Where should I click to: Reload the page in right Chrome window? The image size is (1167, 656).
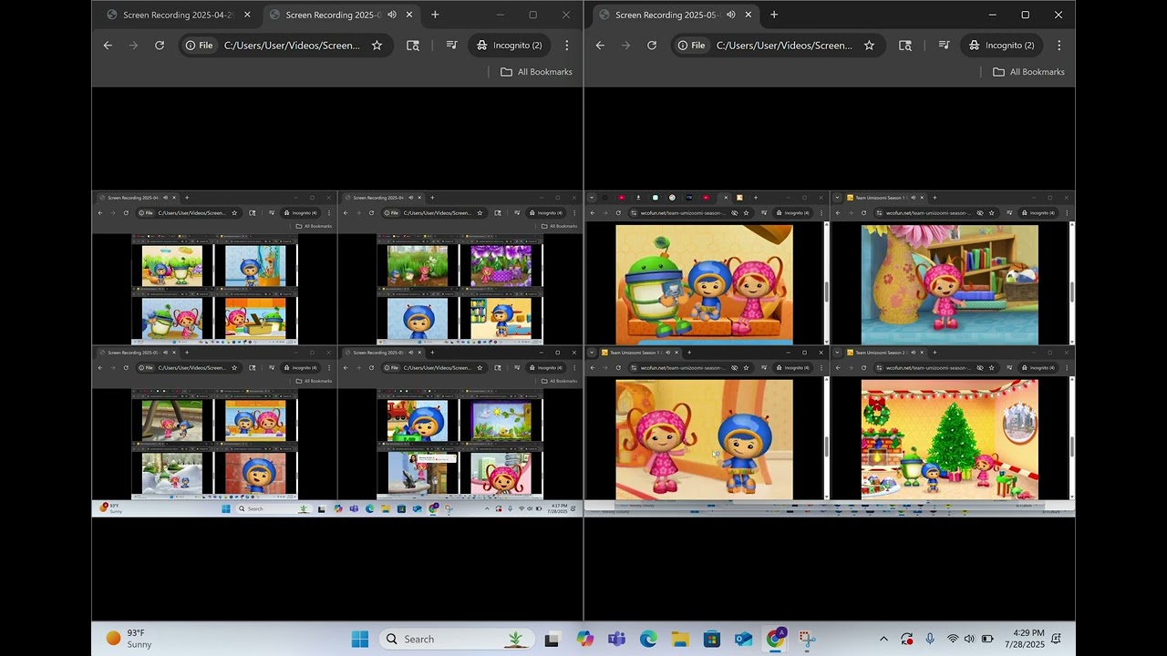652,46
